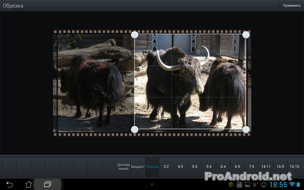Click the bottom-left crop frame handle
Image resolution: width=304 pixels, height=190 pixels.
click(x=134, y=129)
